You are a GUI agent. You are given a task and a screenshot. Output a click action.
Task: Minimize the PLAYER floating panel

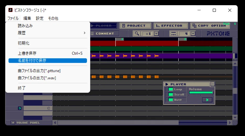coord(212,84)
